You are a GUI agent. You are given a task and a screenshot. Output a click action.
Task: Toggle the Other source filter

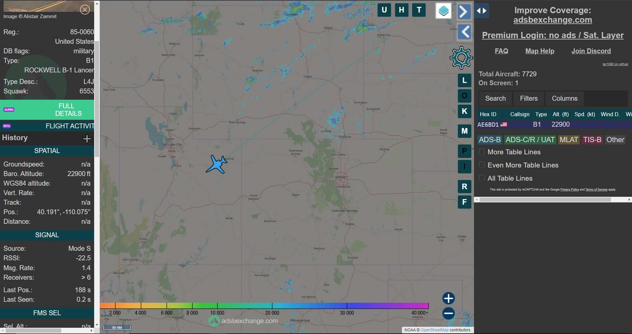(615, 140)
